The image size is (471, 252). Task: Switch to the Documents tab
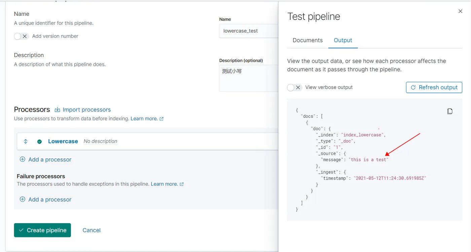click(x=307, y=40)
